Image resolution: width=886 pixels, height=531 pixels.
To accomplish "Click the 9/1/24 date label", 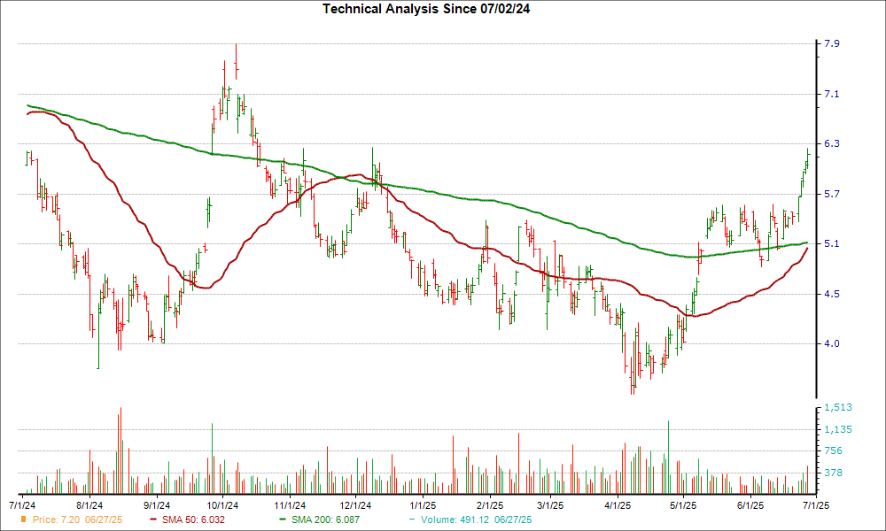I will tap(157, 505).
